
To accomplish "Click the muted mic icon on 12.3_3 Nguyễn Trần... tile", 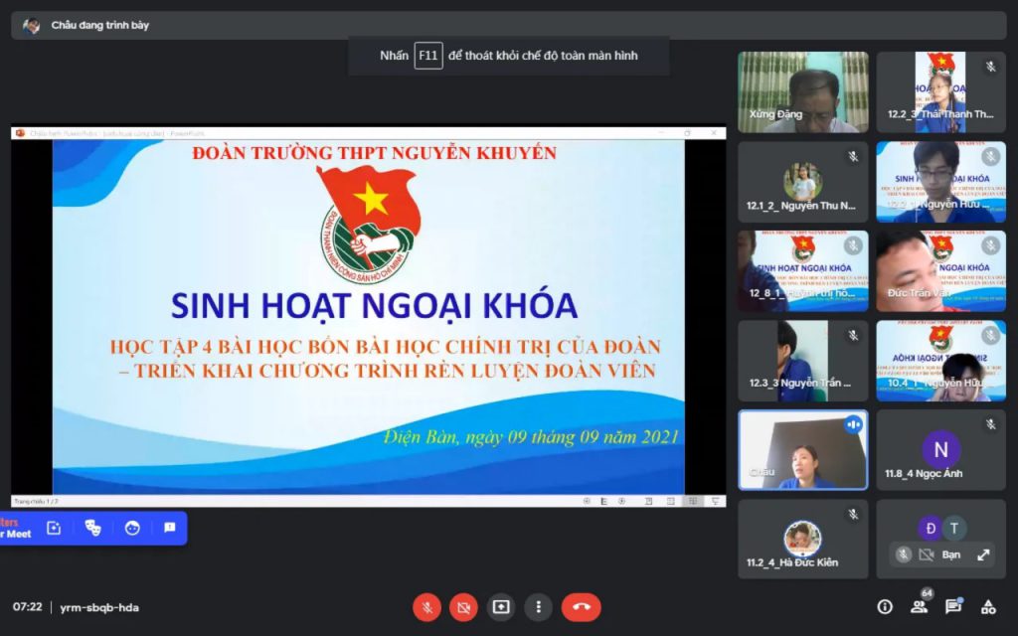I will coord(853,335).
